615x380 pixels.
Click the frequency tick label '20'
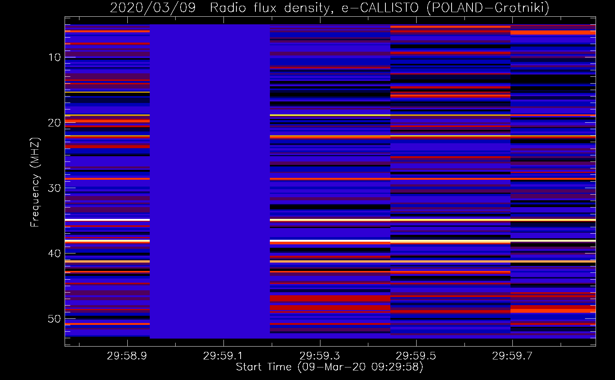tap(54, 123)
